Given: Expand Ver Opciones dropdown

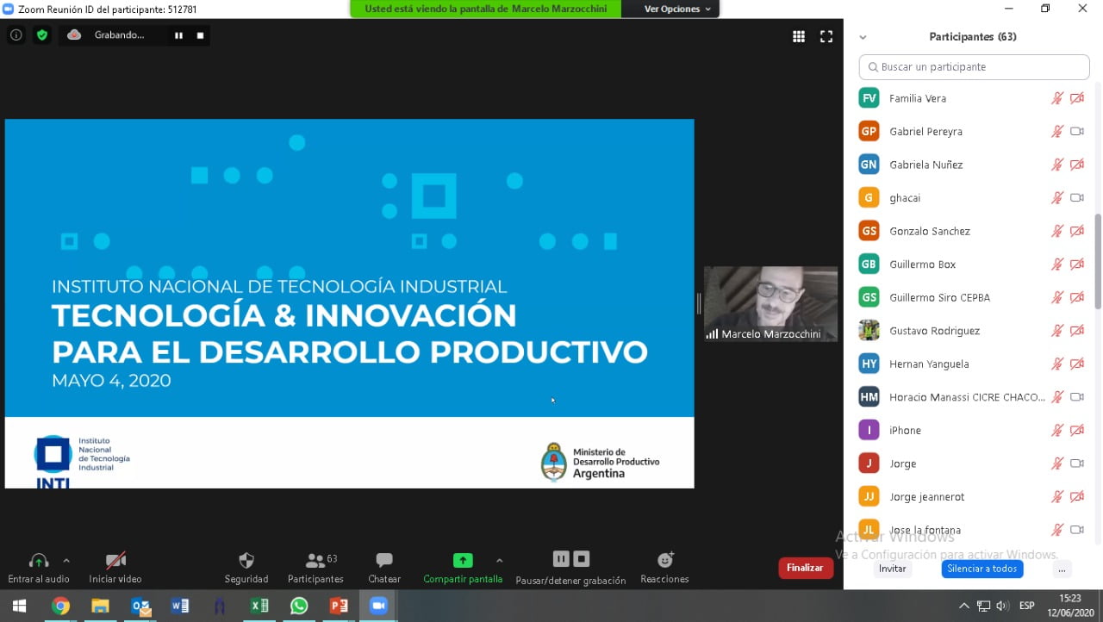Looking at the screenshot, I should tap(678, 9).
